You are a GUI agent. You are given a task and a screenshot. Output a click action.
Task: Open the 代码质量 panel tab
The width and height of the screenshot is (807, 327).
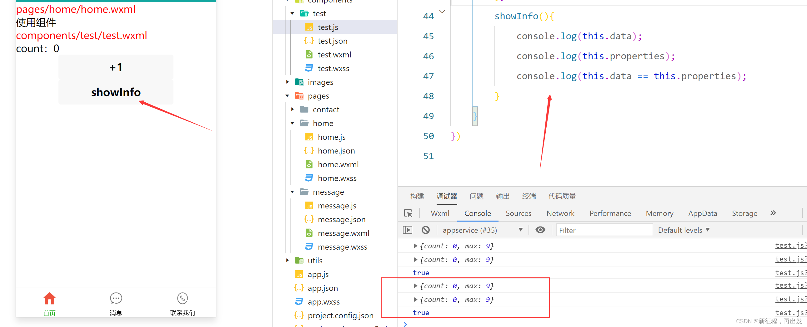click(562, 196)
